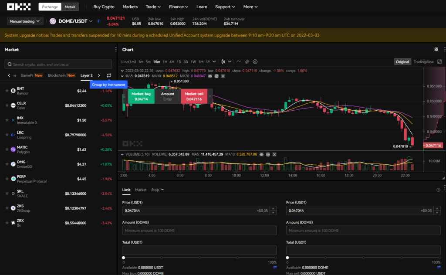Switch to MetaX mode
The height and width of the screenshot is (275, 446).
[x=70, y=7]
